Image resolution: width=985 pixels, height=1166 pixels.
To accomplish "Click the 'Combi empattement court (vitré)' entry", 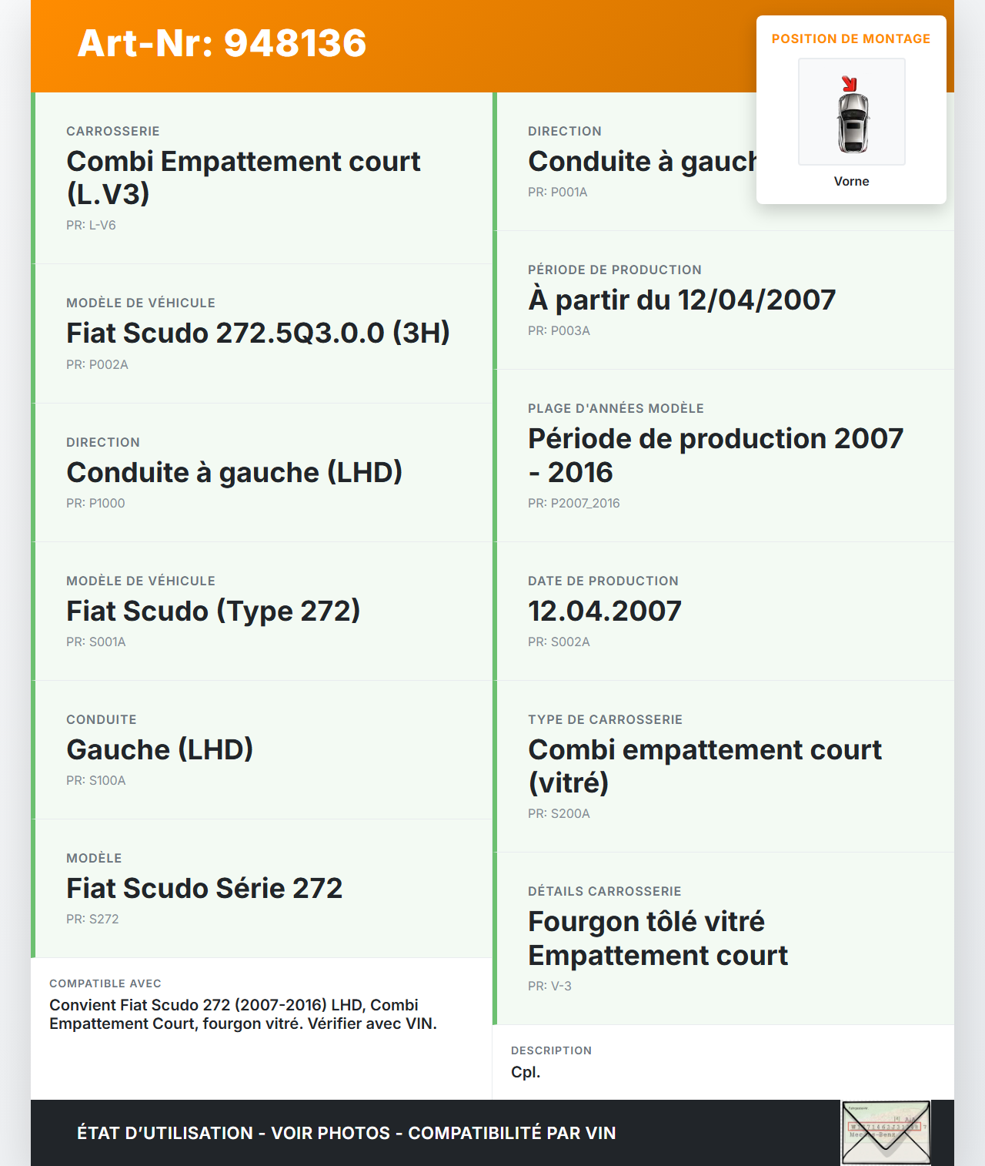I will click(705, 766).
